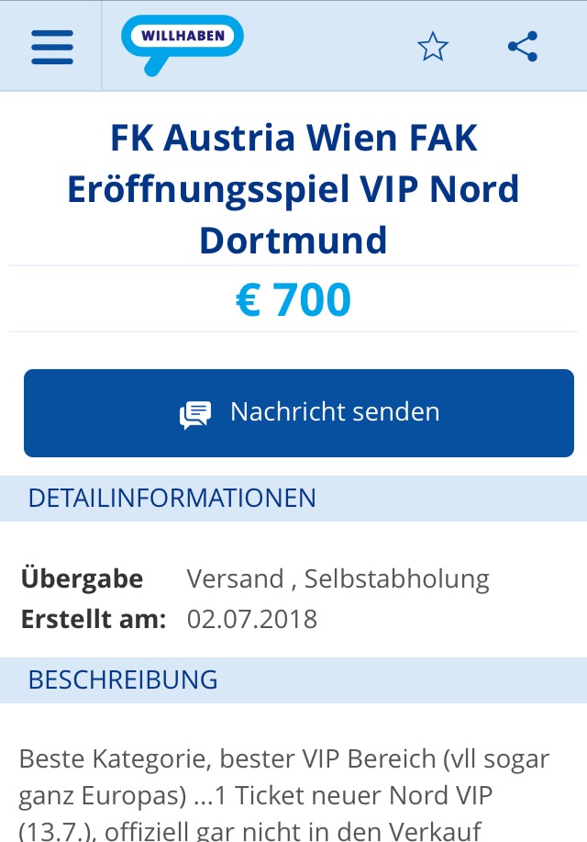Tap the Willhaben logo
Screen dimensions: 587x842
183,45
